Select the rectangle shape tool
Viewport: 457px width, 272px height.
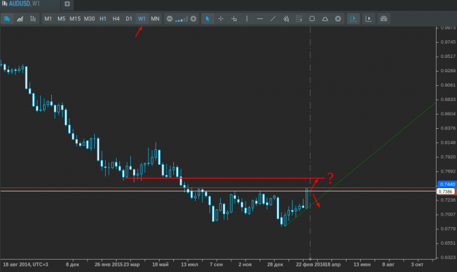(x=312, y=19)
